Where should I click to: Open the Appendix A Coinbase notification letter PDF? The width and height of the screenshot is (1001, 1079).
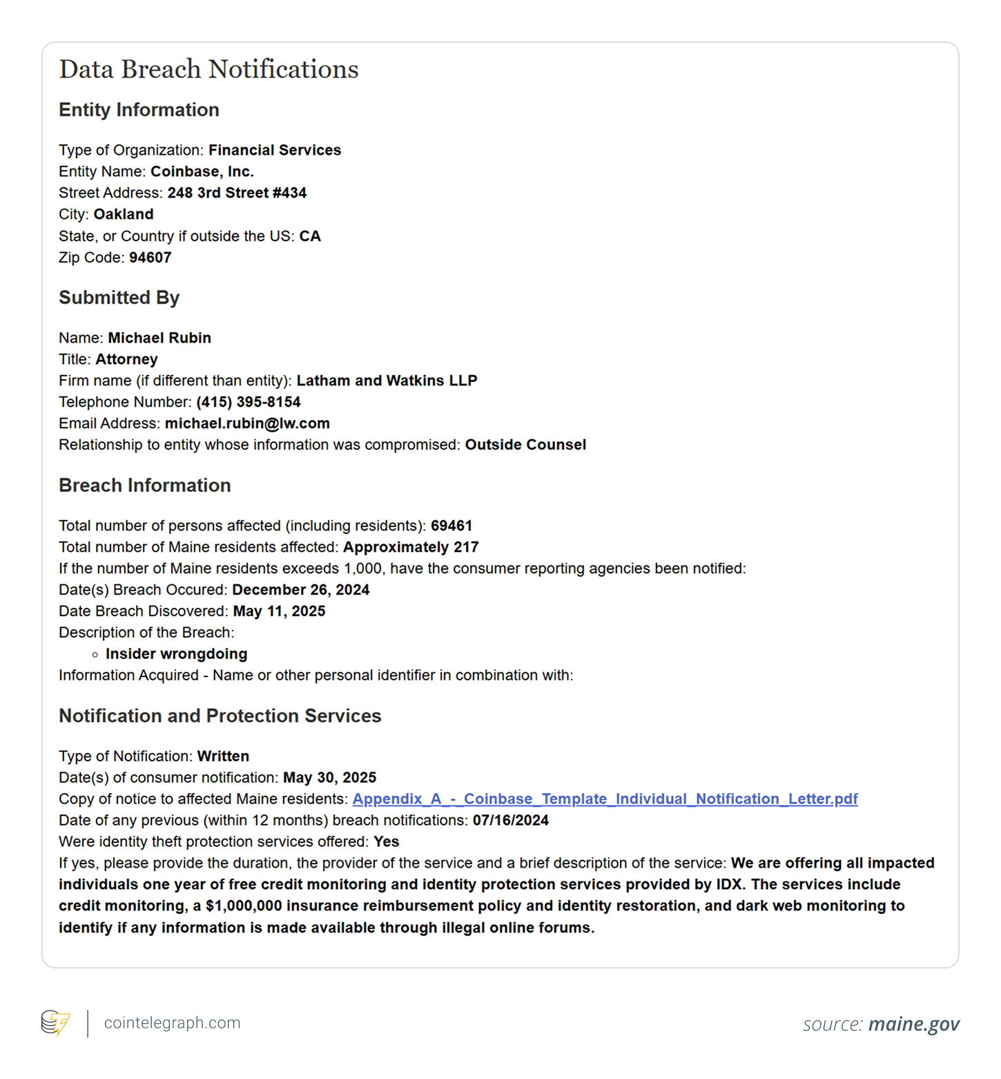(x=605, y=799)
